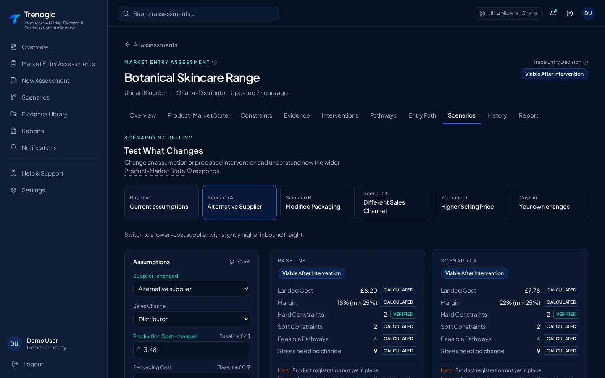Select the Scenario D Higher Selling Price card
Screen dimensions: 605x378
(473, 202)
